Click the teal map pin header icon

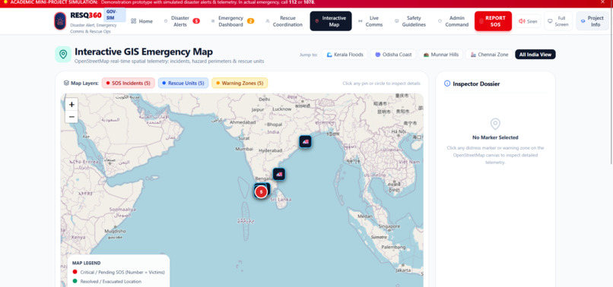point(63,54)
